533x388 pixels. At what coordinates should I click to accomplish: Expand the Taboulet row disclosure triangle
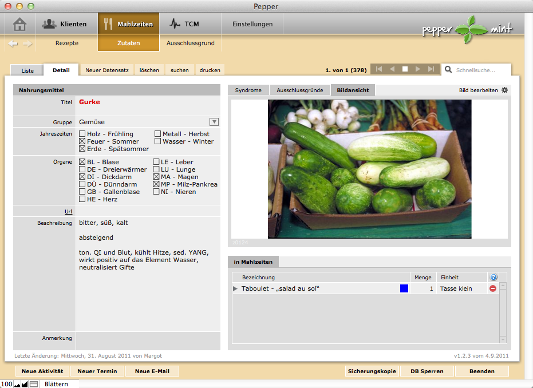point(235,288)
